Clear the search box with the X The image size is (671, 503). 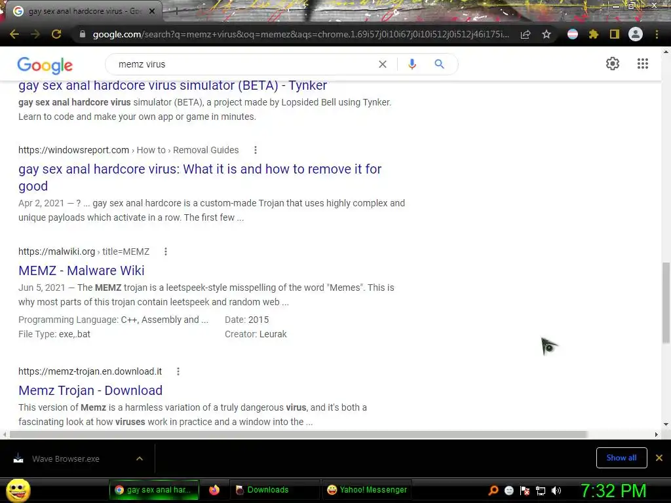point(383,64)
